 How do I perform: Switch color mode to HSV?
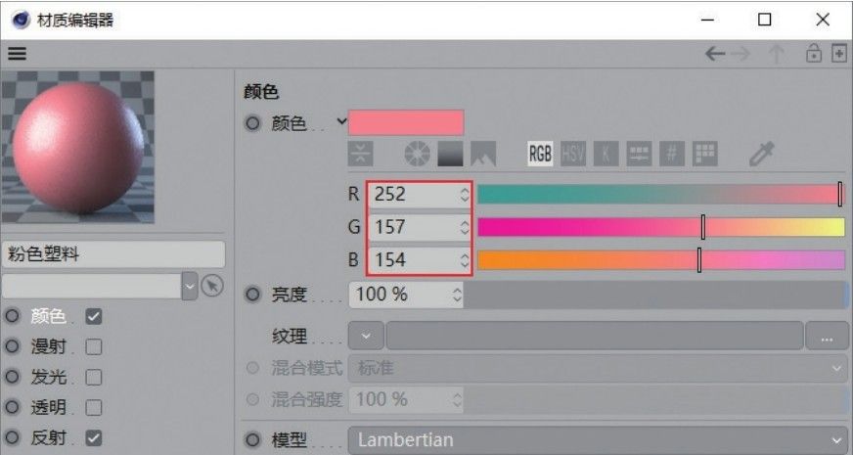tap(573, 154)
